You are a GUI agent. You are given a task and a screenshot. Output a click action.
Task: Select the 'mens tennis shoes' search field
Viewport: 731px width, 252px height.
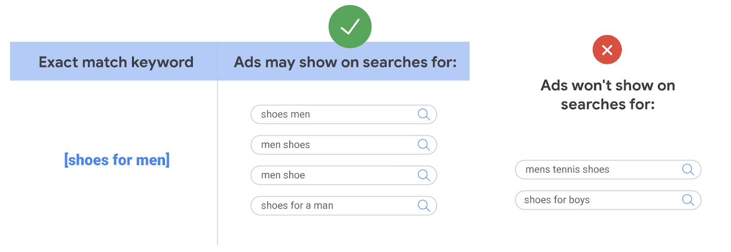click(x=608, y=170)
